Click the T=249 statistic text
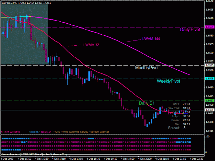The height and width of the screenshot is (161, 215). pos(57,132)
